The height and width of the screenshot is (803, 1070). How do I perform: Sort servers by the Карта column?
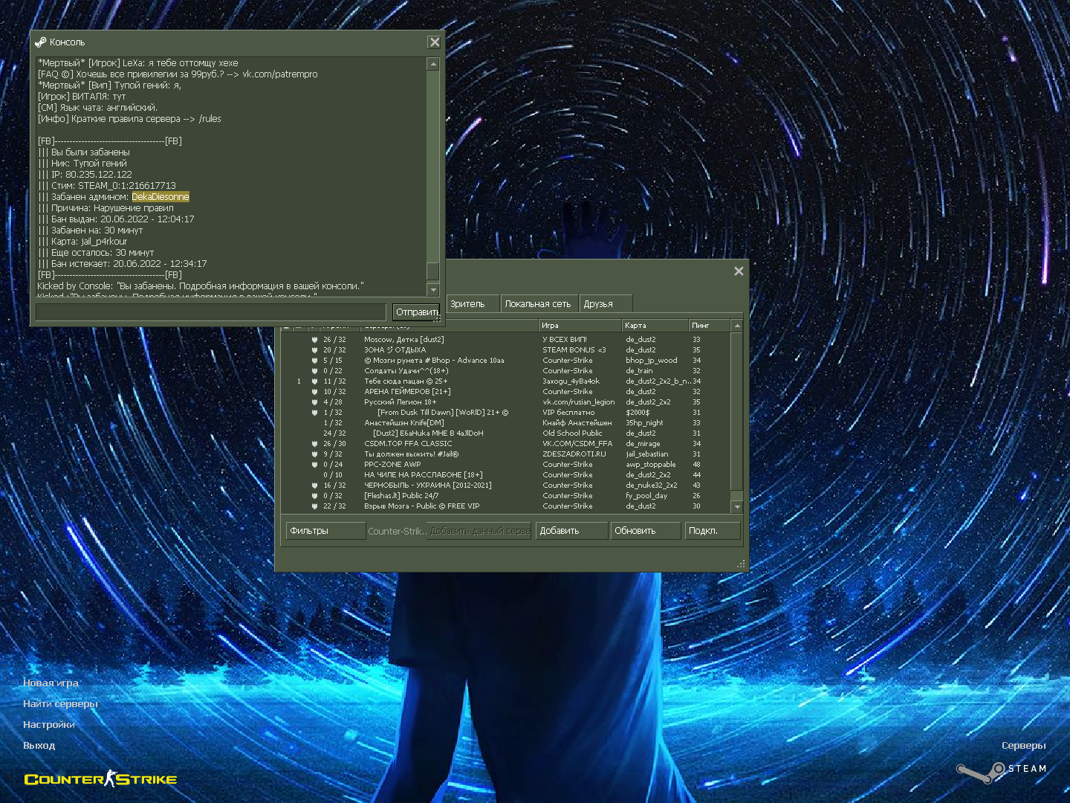pos(655,326)
